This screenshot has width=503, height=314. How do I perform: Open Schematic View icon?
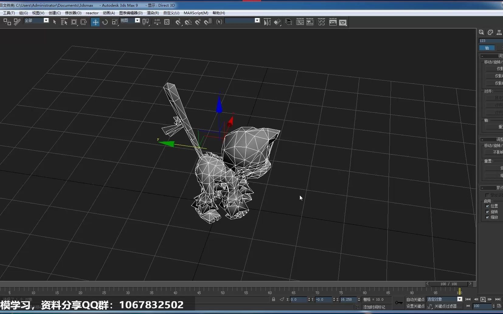click(310, 22)
